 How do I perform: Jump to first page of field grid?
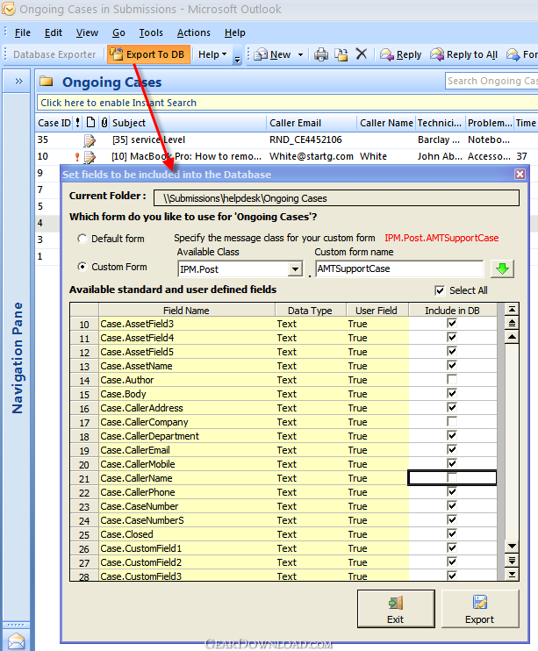pyautogui.click(x=512, y=310)
